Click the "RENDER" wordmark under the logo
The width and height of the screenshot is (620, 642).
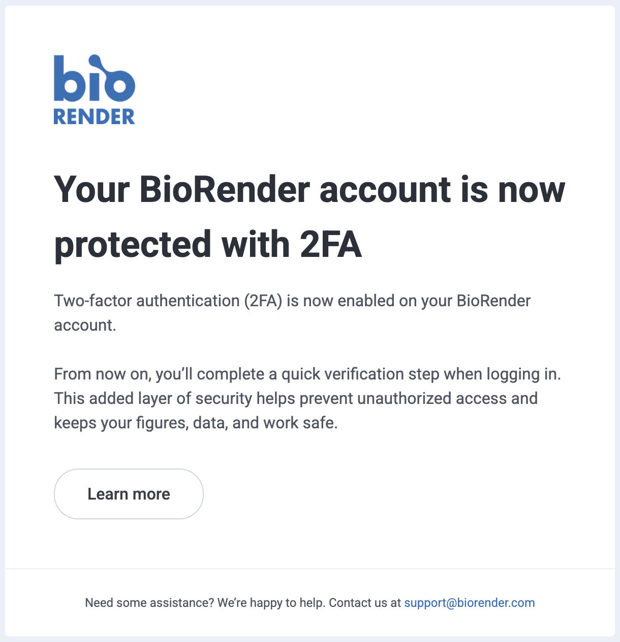(x=94, y=117)
